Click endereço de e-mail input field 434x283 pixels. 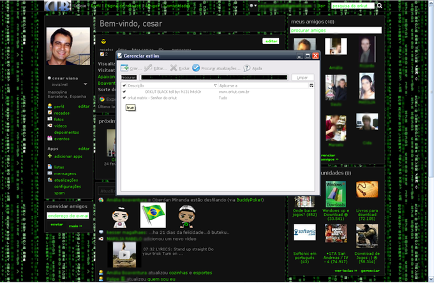68,215
